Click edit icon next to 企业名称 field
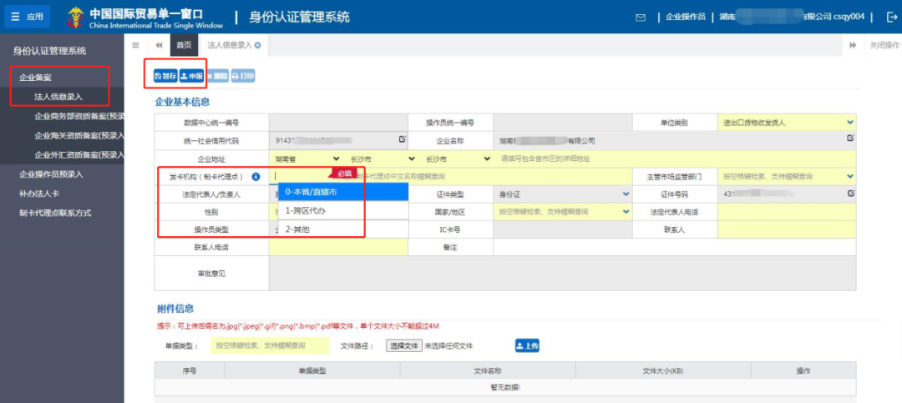Image resolution: width=902 pixels, height=403 pixels. (x=850, y=138)
